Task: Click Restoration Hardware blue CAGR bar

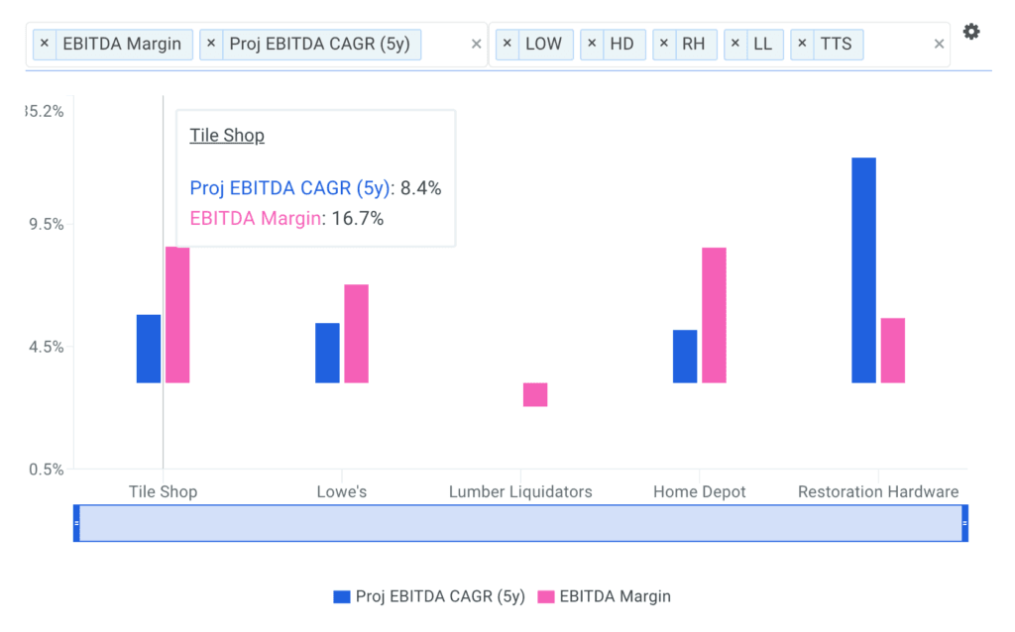Action: pyautogui.click(x=863, y=269)
